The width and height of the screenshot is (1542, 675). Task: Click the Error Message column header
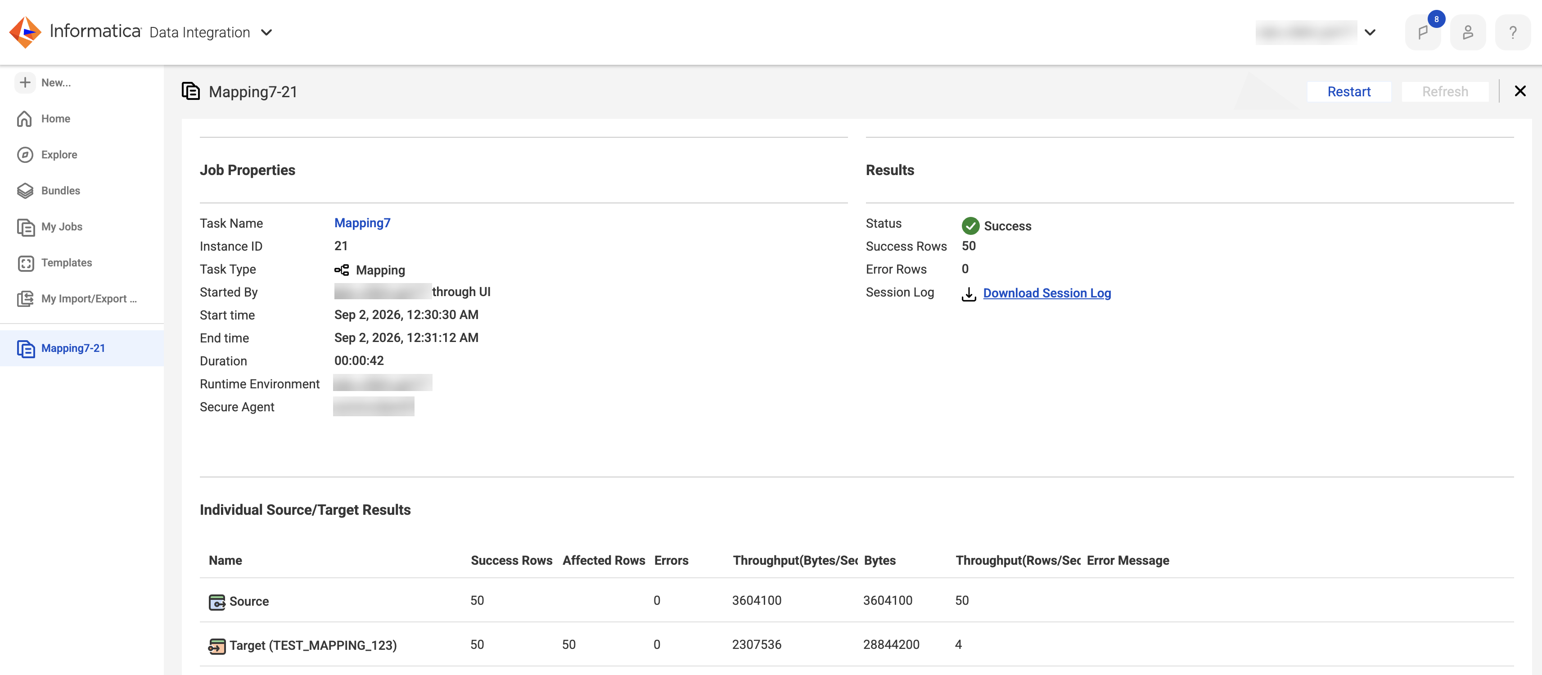pos(1128,560)
